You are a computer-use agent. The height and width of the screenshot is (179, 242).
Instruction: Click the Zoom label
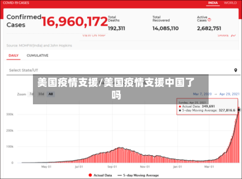(22, 94)
